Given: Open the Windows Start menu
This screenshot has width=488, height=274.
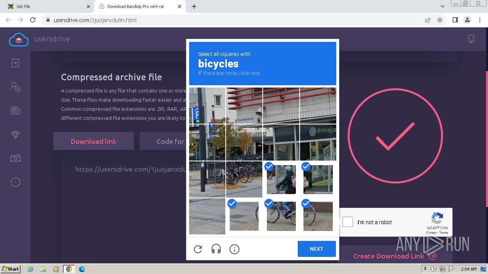Looking at the screenshot, I should 10,269.
